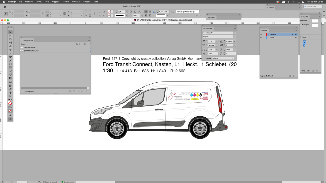Toggle visibility of Livello 2

261,34
